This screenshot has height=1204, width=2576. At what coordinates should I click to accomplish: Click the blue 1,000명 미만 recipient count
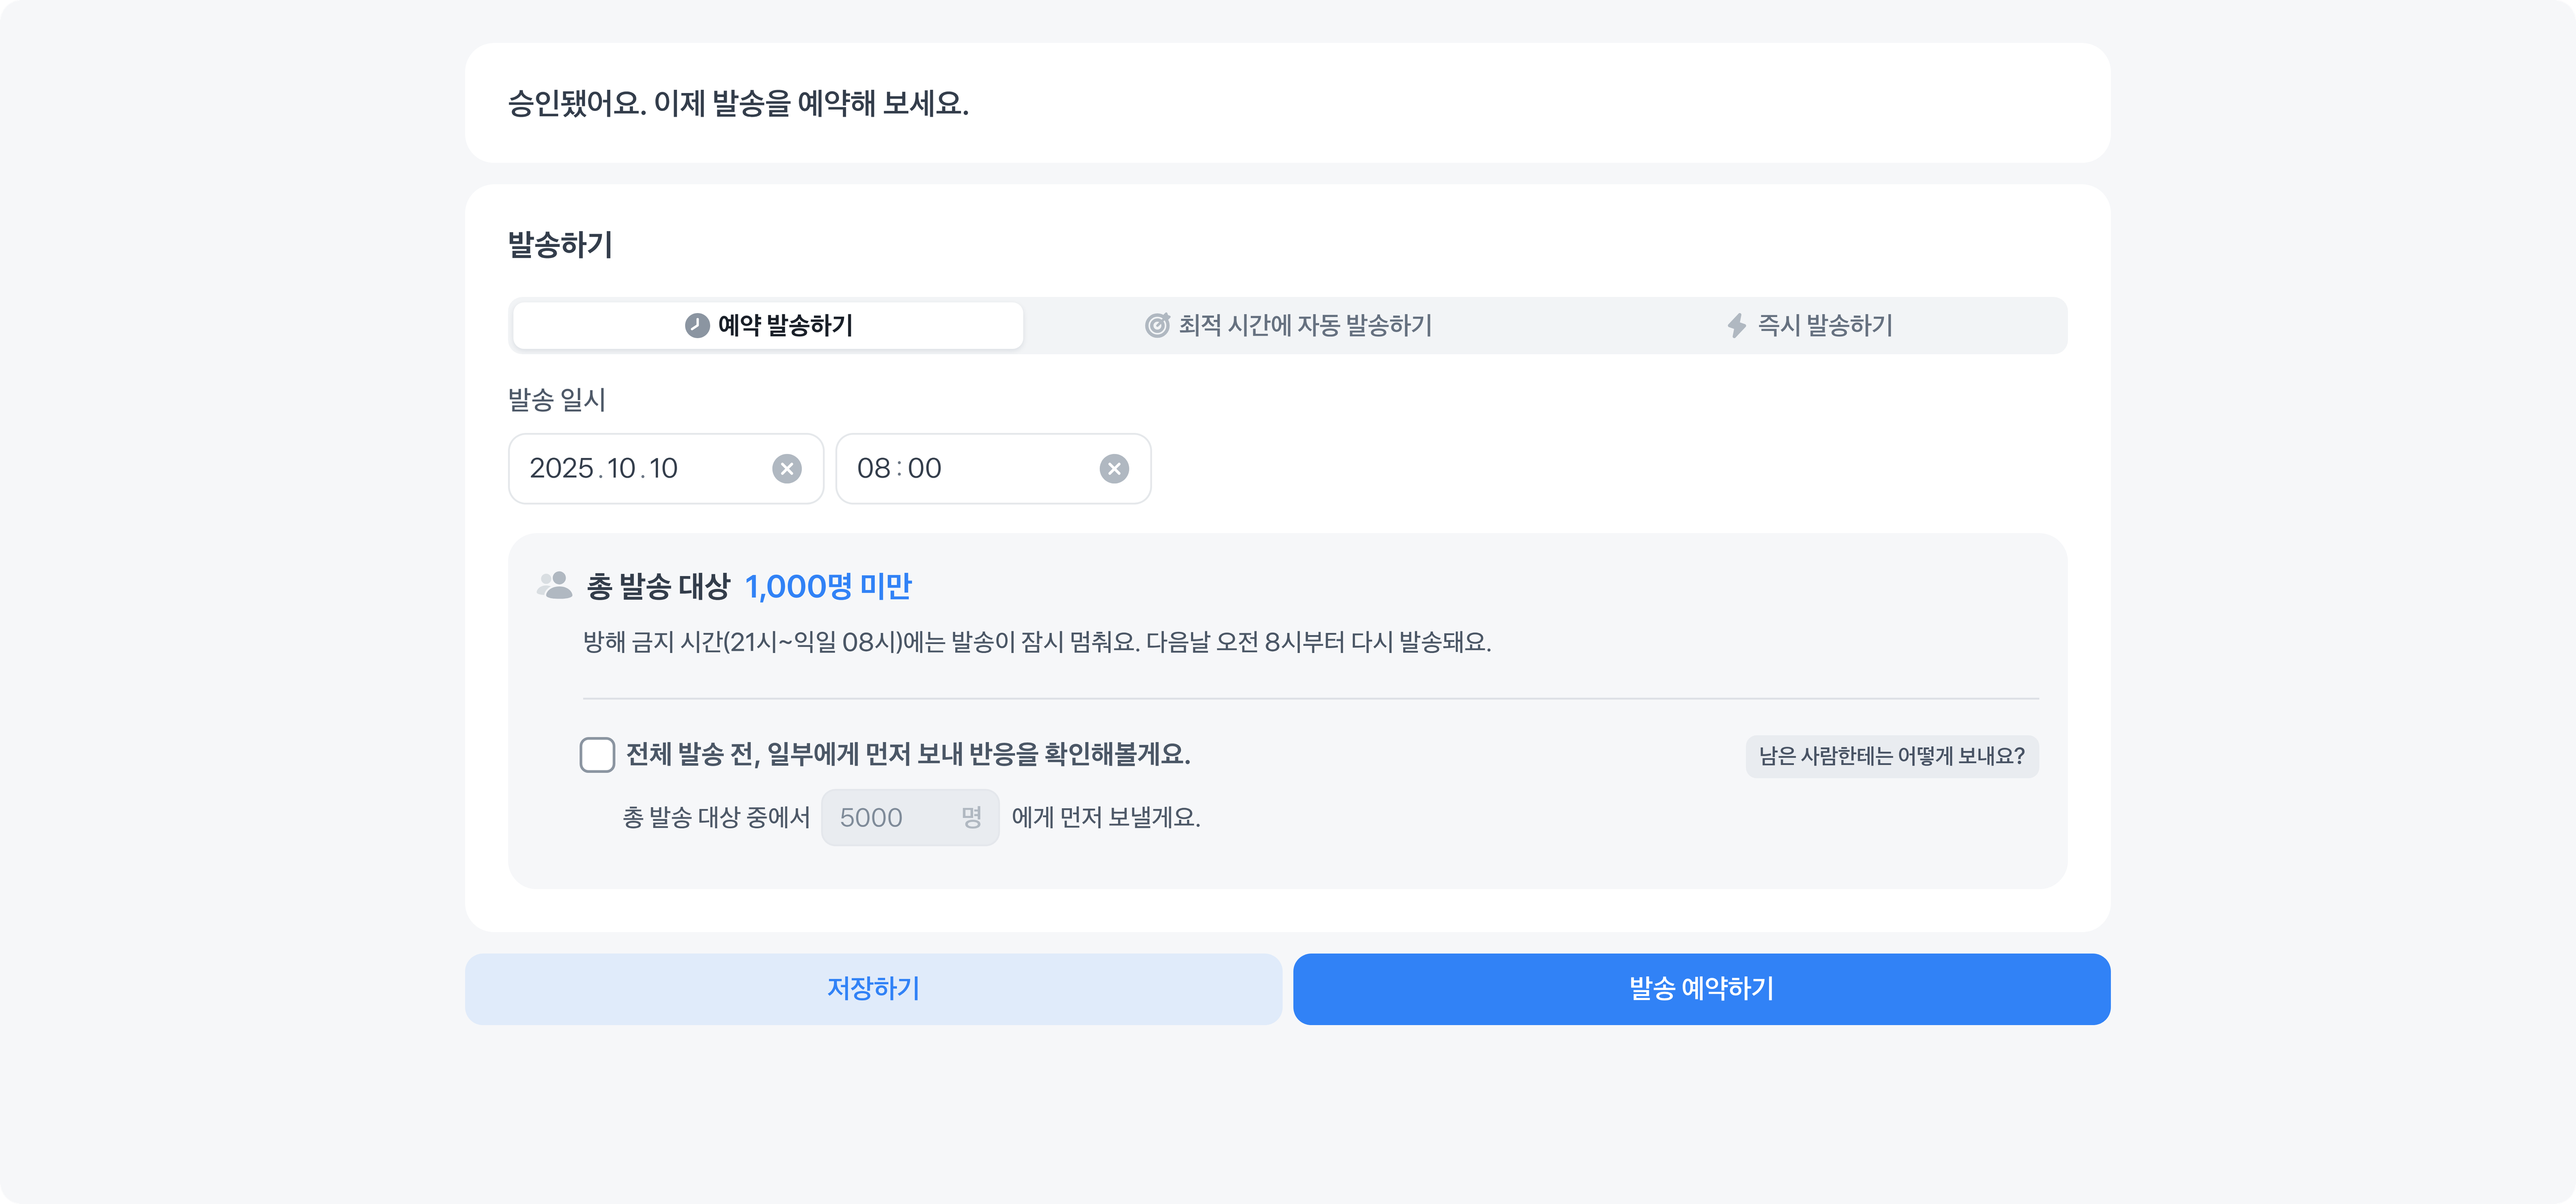click(828, 586)
